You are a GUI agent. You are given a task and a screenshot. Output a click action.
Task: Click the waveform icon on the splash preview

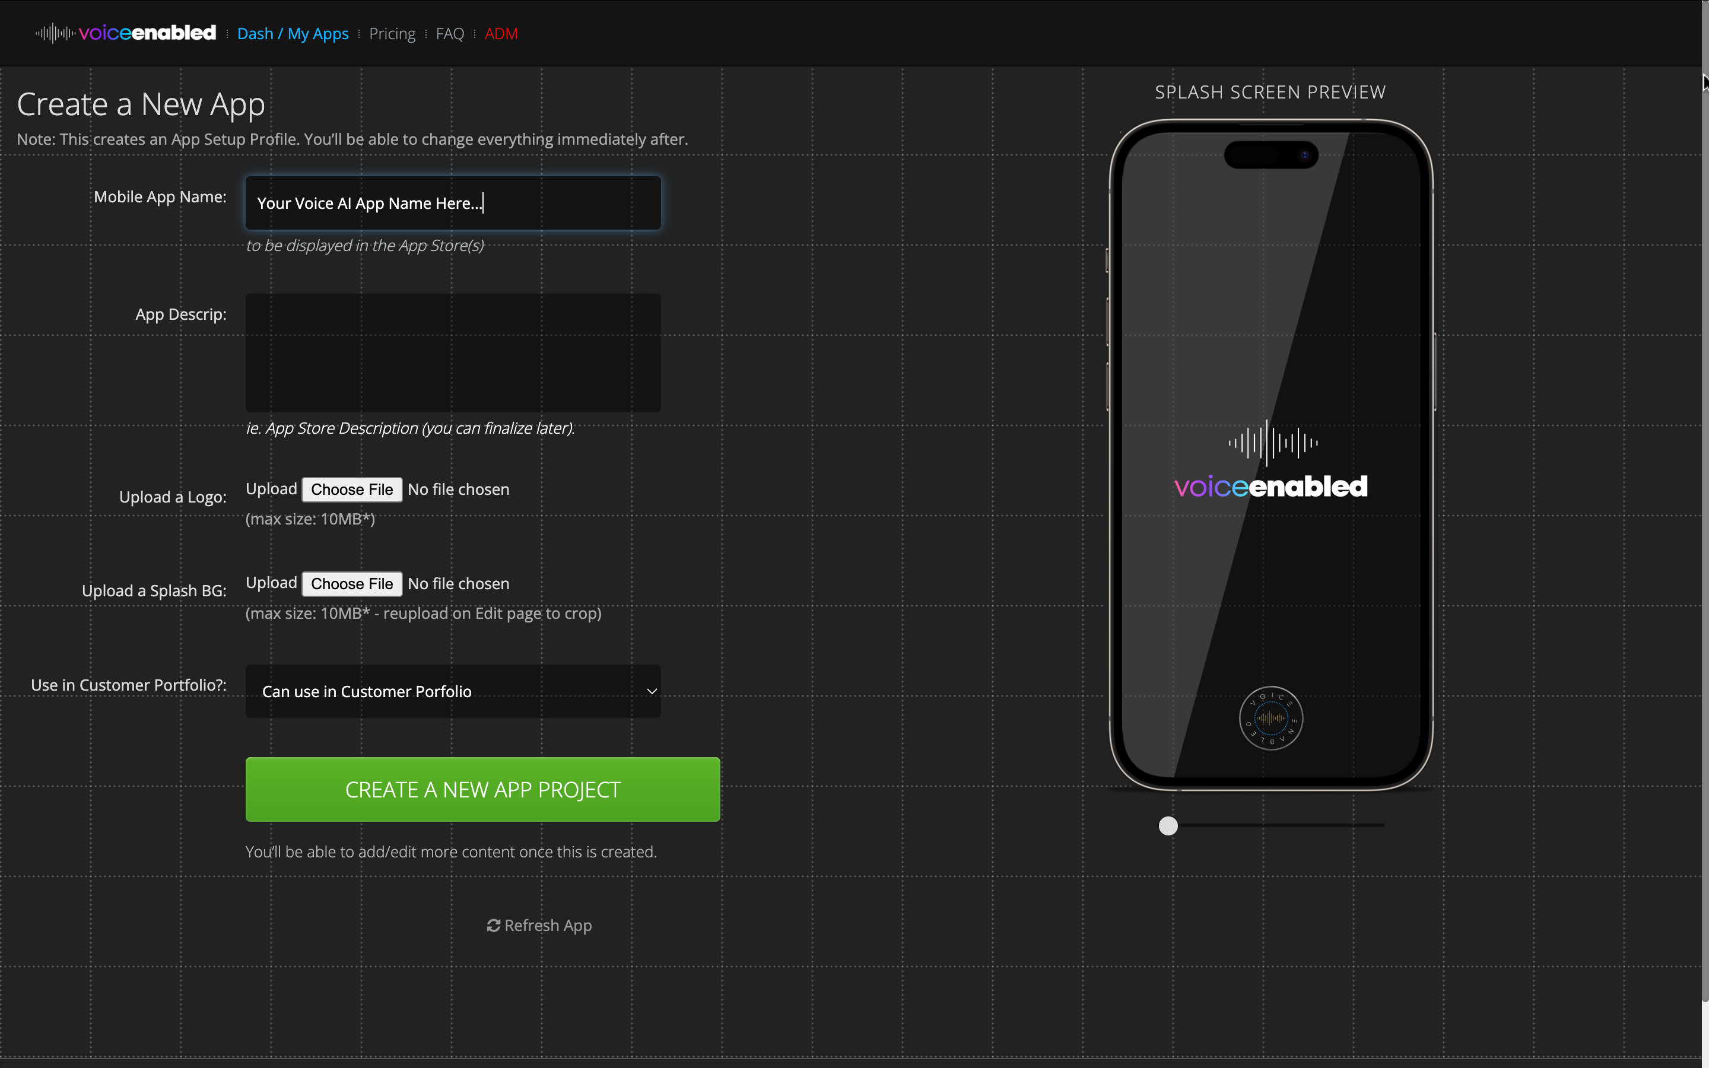(x=1270, y=443)
